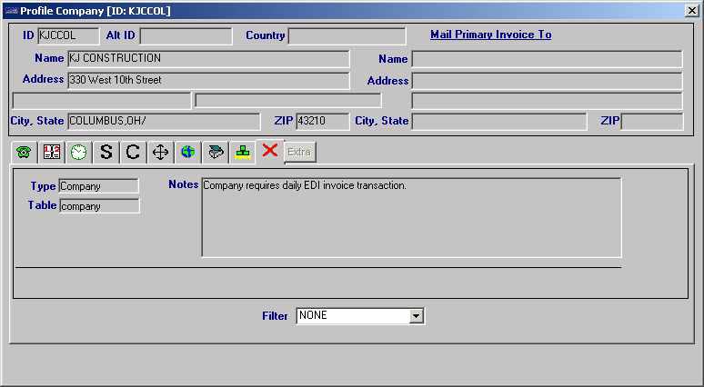Select the bold C tab

[133, 153]
